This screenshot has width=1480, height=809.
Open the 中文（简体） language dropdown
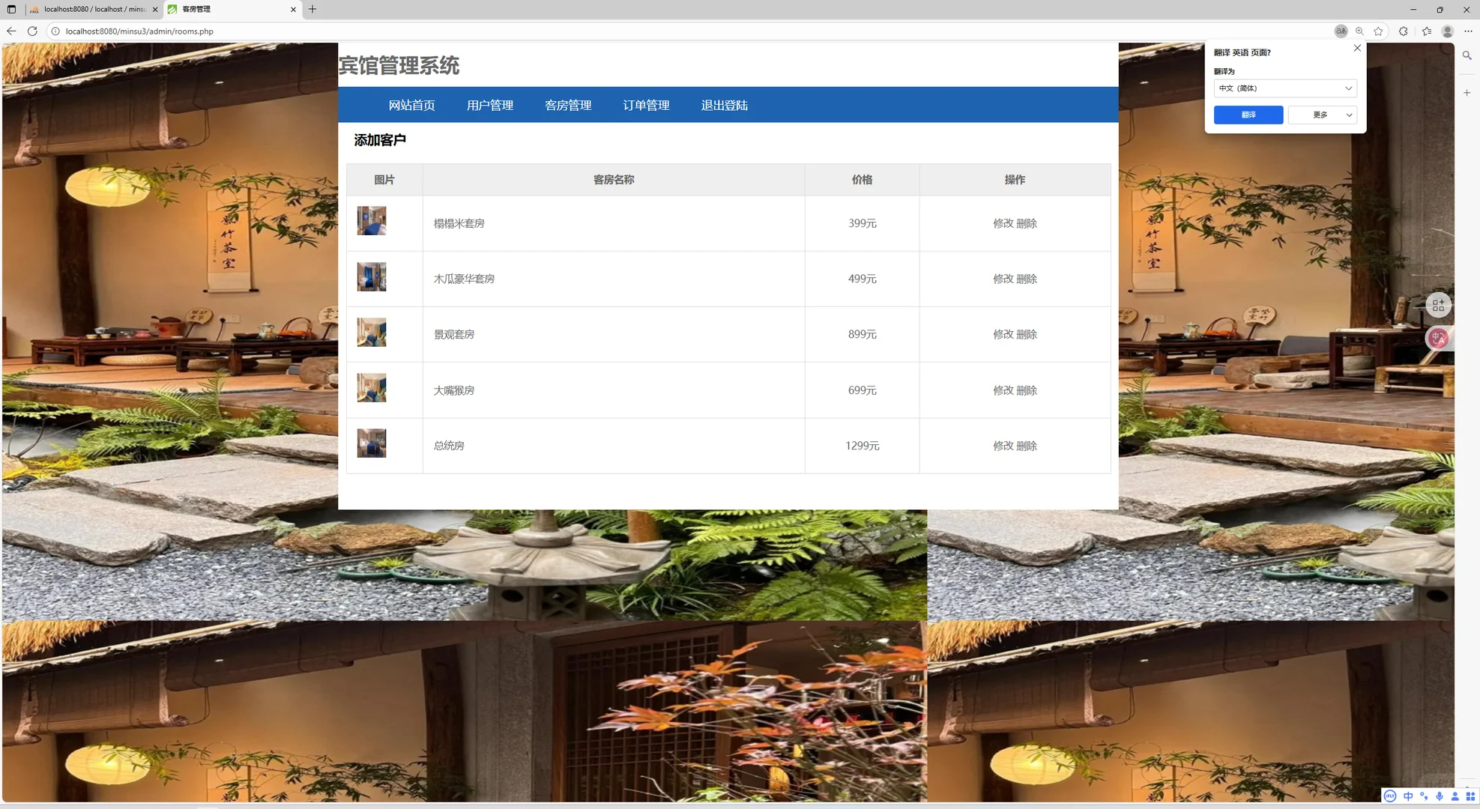pos(1284,88)
